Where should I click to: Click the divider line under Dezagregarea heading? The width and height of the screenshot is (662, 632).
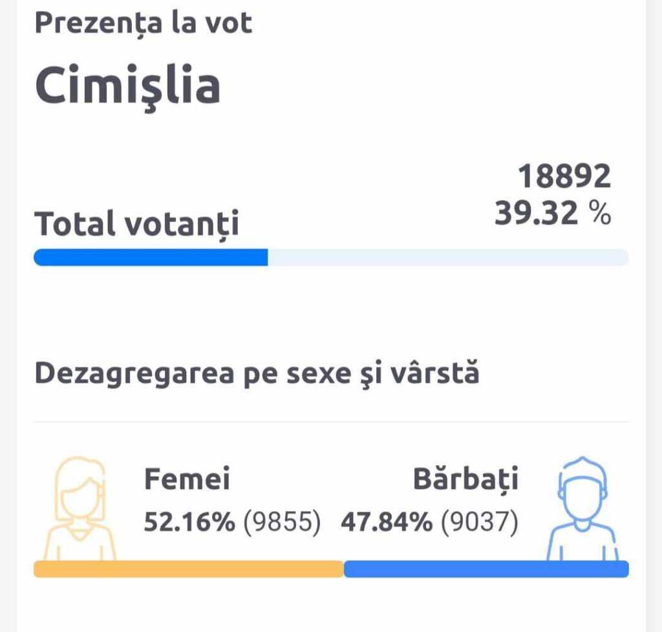tap(332, 422)
